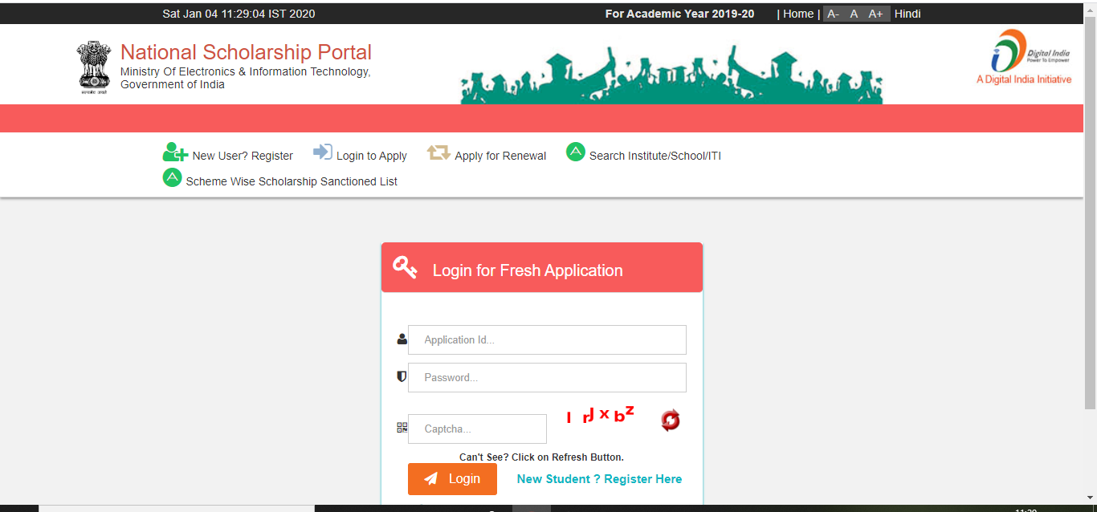Screen dimensions: 1097x512
Task: Click the graduates silhouette banner image
Action: click(671, 75)
